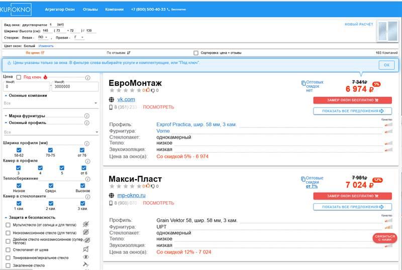Viewport: 402px width, 270px height.
Task: Click НОВЫЙ РАСЧЁТ link
Action: point(359,24)
